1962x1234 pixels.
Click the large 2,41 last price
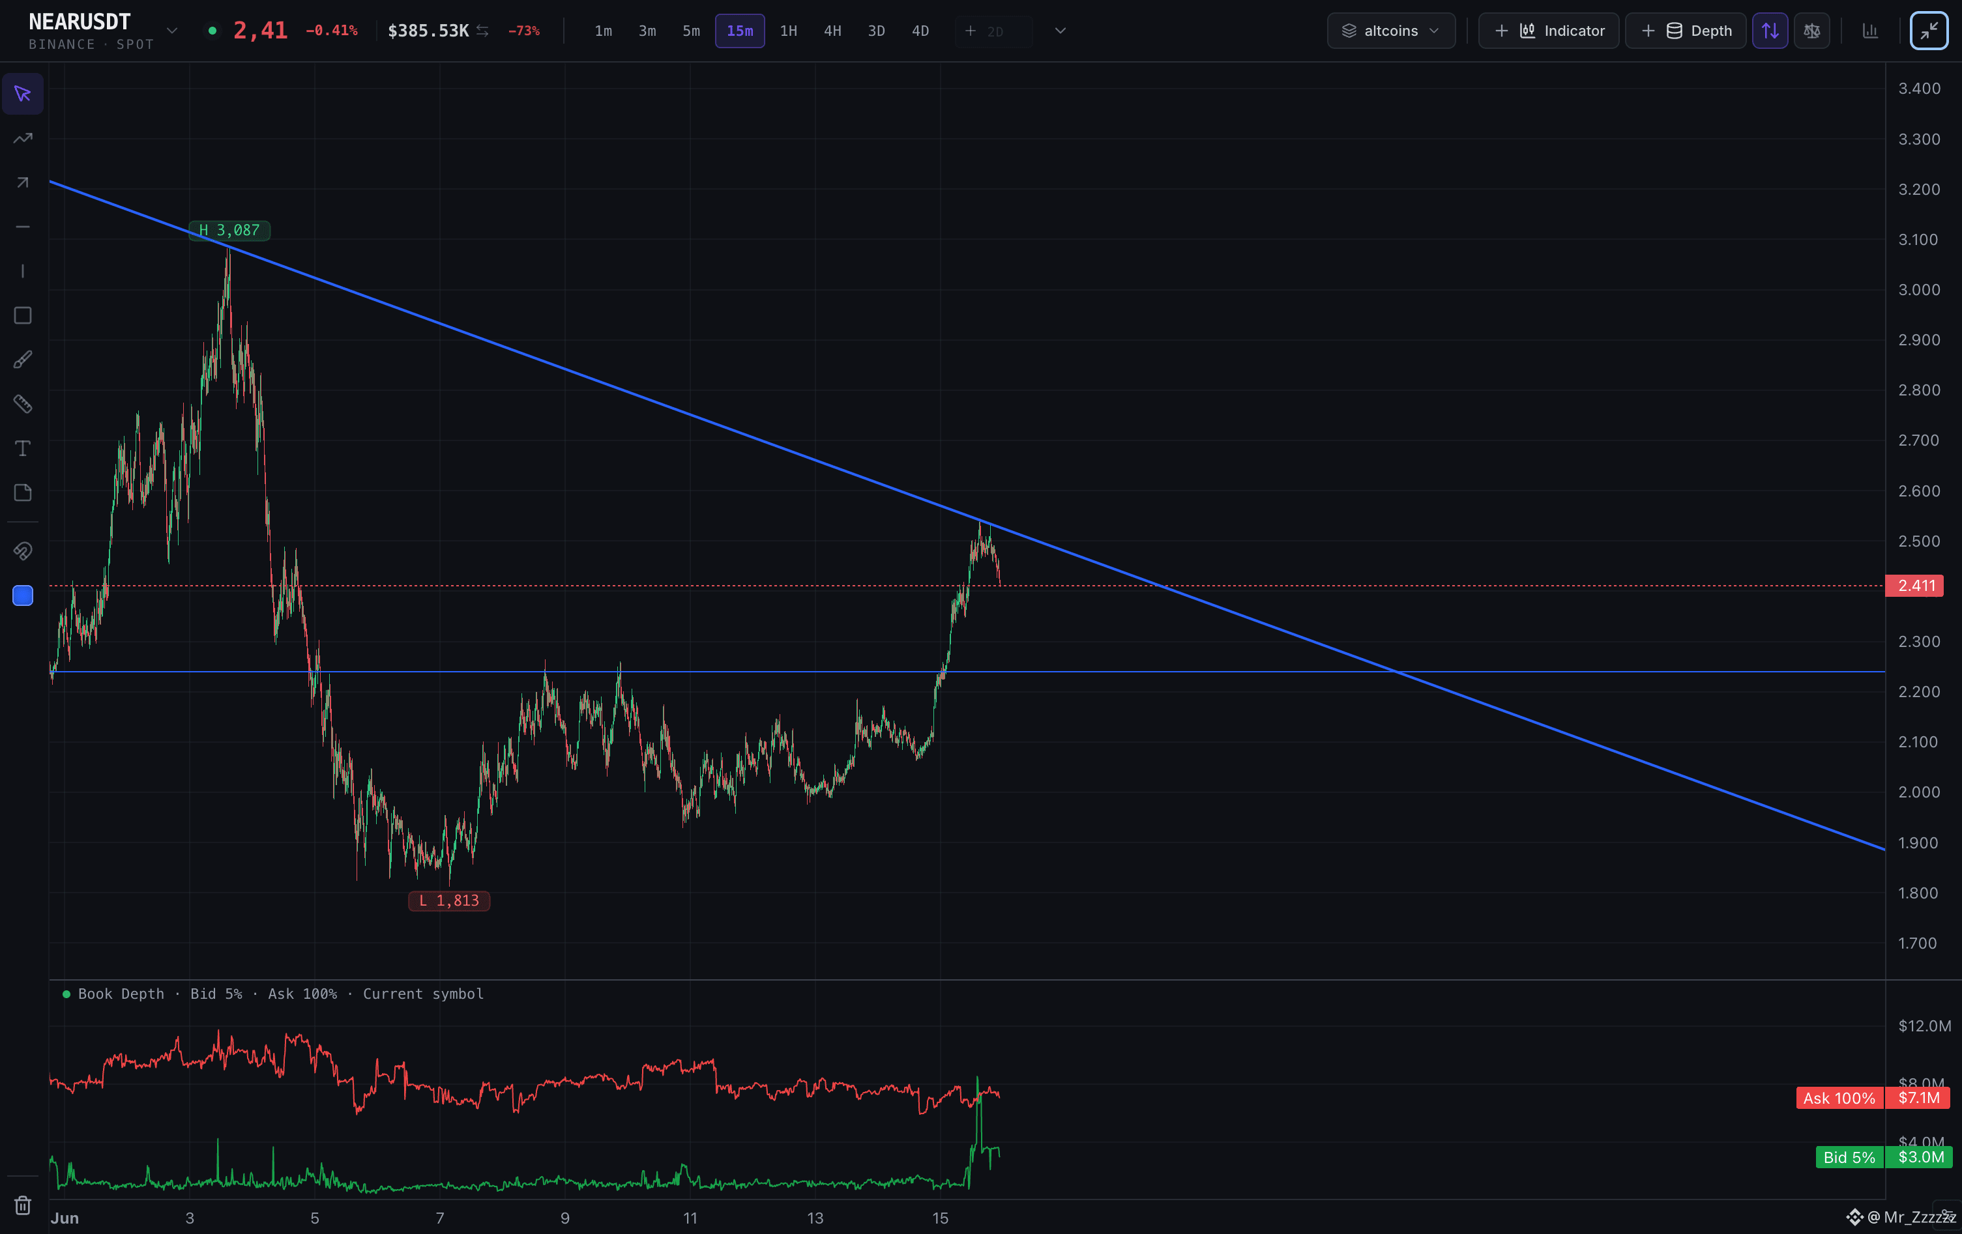click(x=261, y=30)
